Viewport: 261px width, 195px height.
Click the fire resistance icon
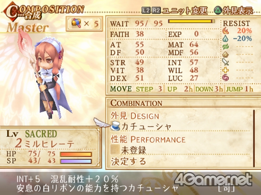click(x=225, y=30)
